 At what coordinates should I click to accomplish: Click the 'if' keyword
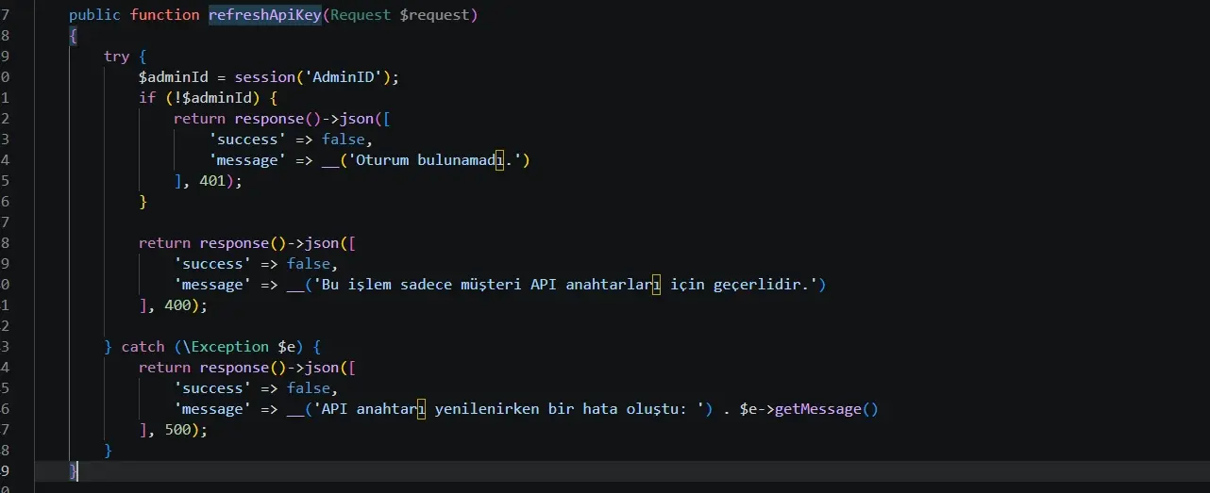(x=147, y=98)
